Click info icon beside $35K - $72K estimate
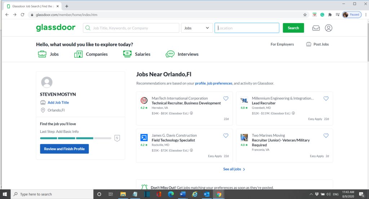Screen dimensions: 369x199 pos(191,150)
